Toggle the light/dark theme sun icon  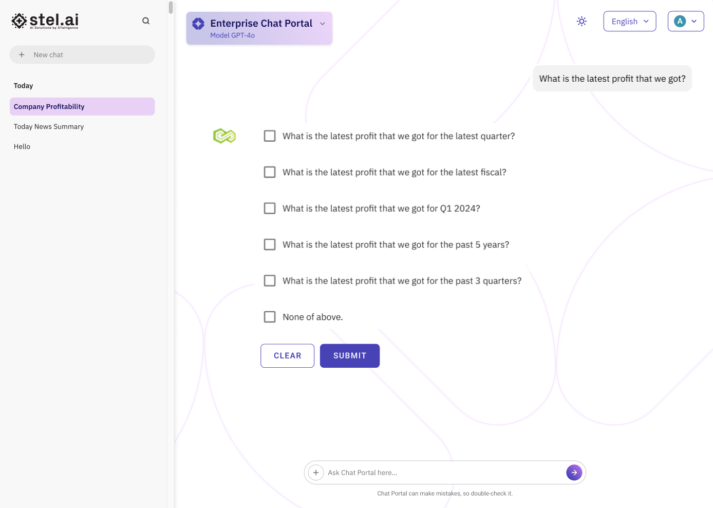(x=581, y=21)
